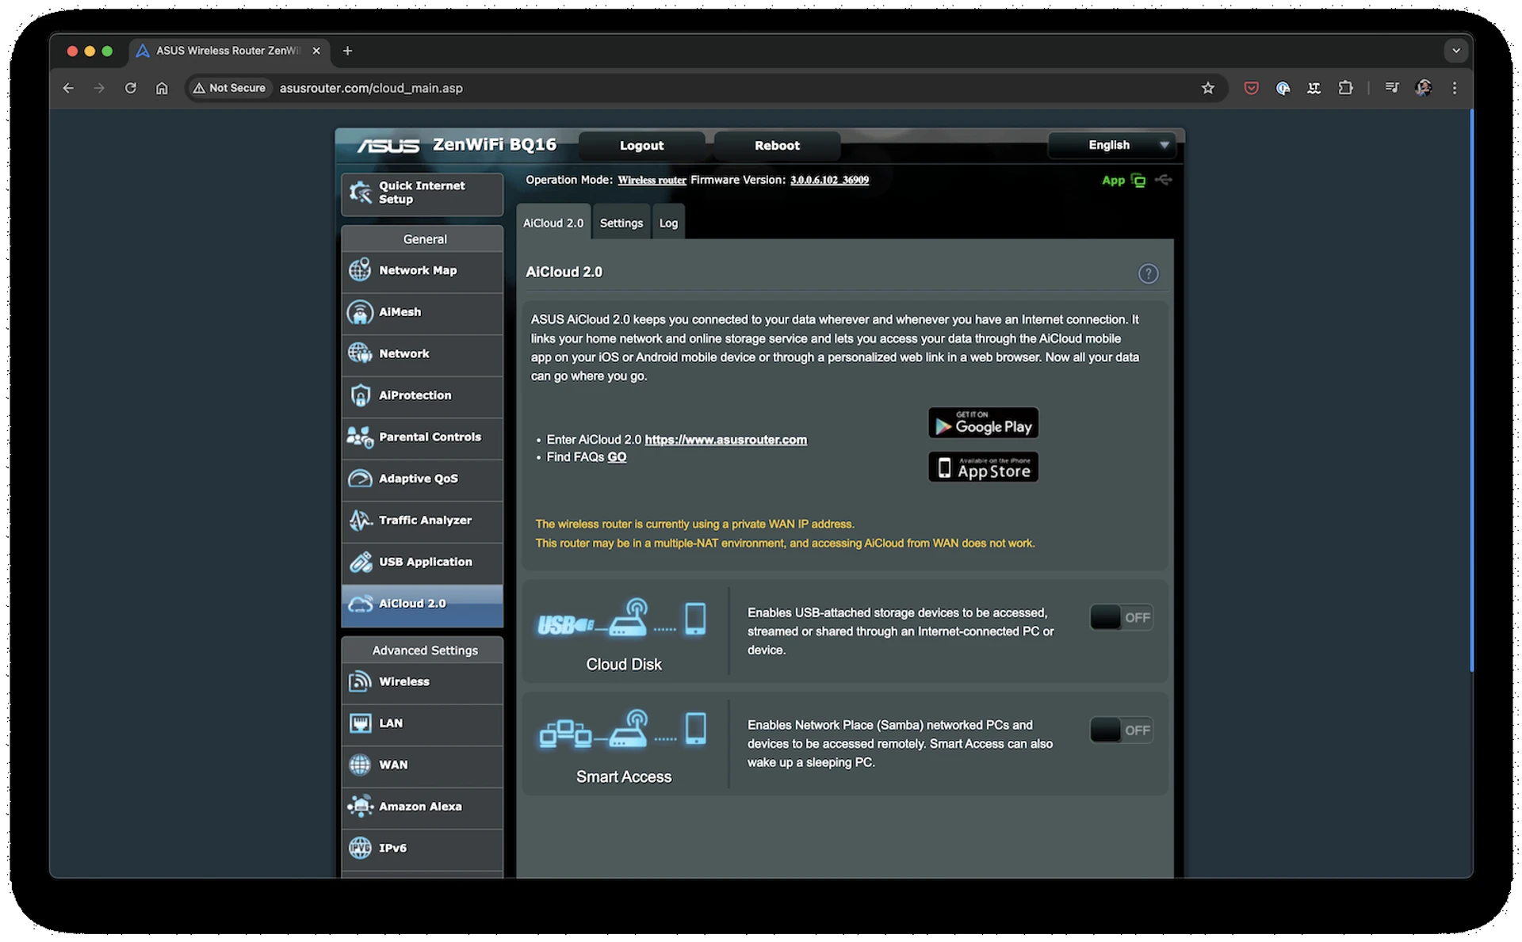
Task: Click the Reboot button
Action: pos(777,146)
